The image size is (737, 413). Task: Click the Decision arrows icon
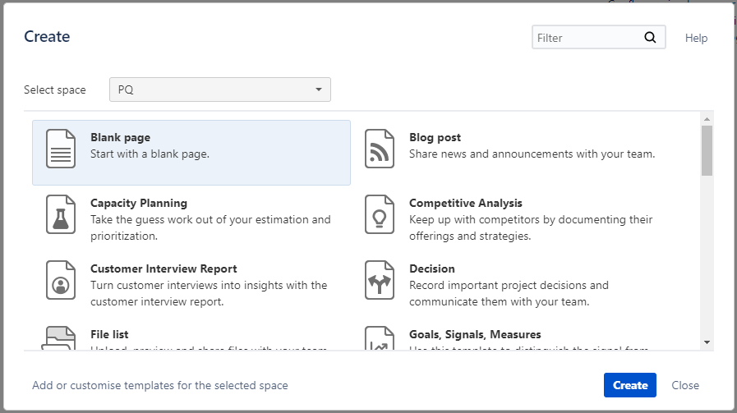point(380,280)
